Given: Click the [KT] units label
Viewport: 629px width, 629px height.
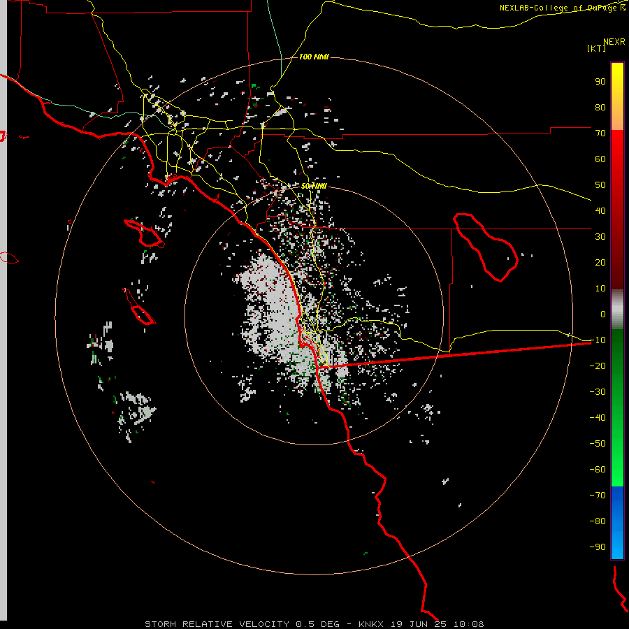Looking at the screenshot, I should [x=597, y=48].
